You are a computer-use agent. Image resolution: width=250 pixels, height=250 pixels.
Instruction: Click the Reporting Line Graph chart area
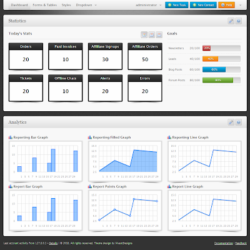pyautogui.click(x=204, y=161)
